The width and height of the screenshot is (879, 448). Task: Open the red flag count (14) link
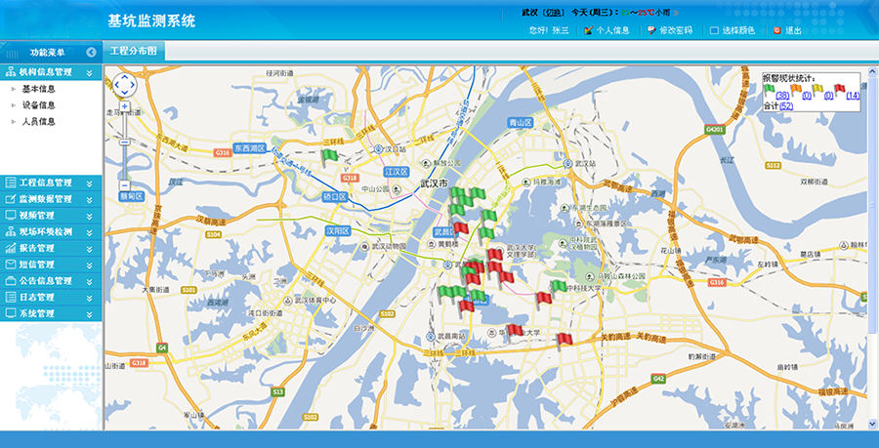coord(853,95)
